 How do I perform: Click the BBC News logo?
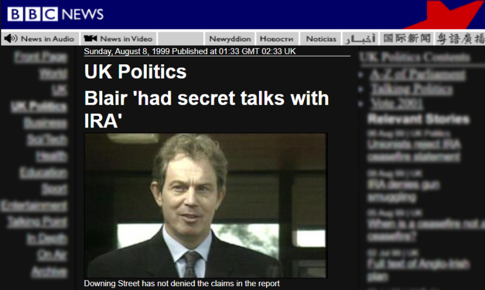click(x=55, y=14)
